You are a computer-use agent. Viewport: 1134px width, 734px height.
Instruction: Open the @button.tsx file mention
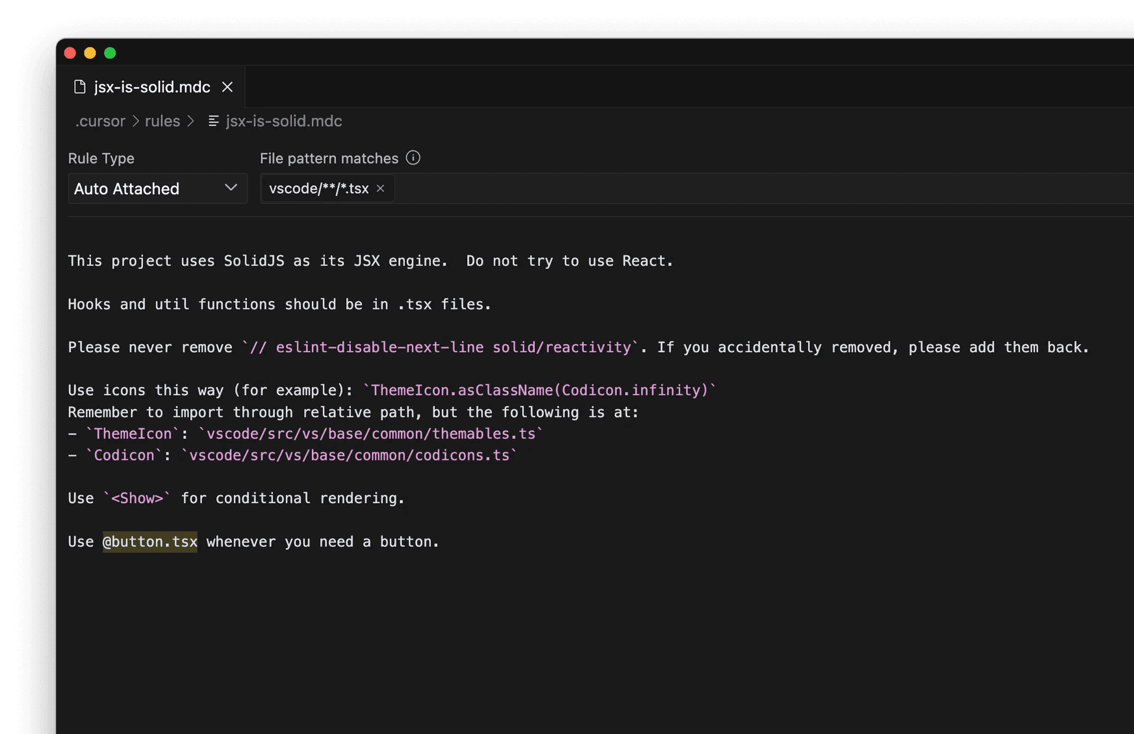click(x=150, y=541)
